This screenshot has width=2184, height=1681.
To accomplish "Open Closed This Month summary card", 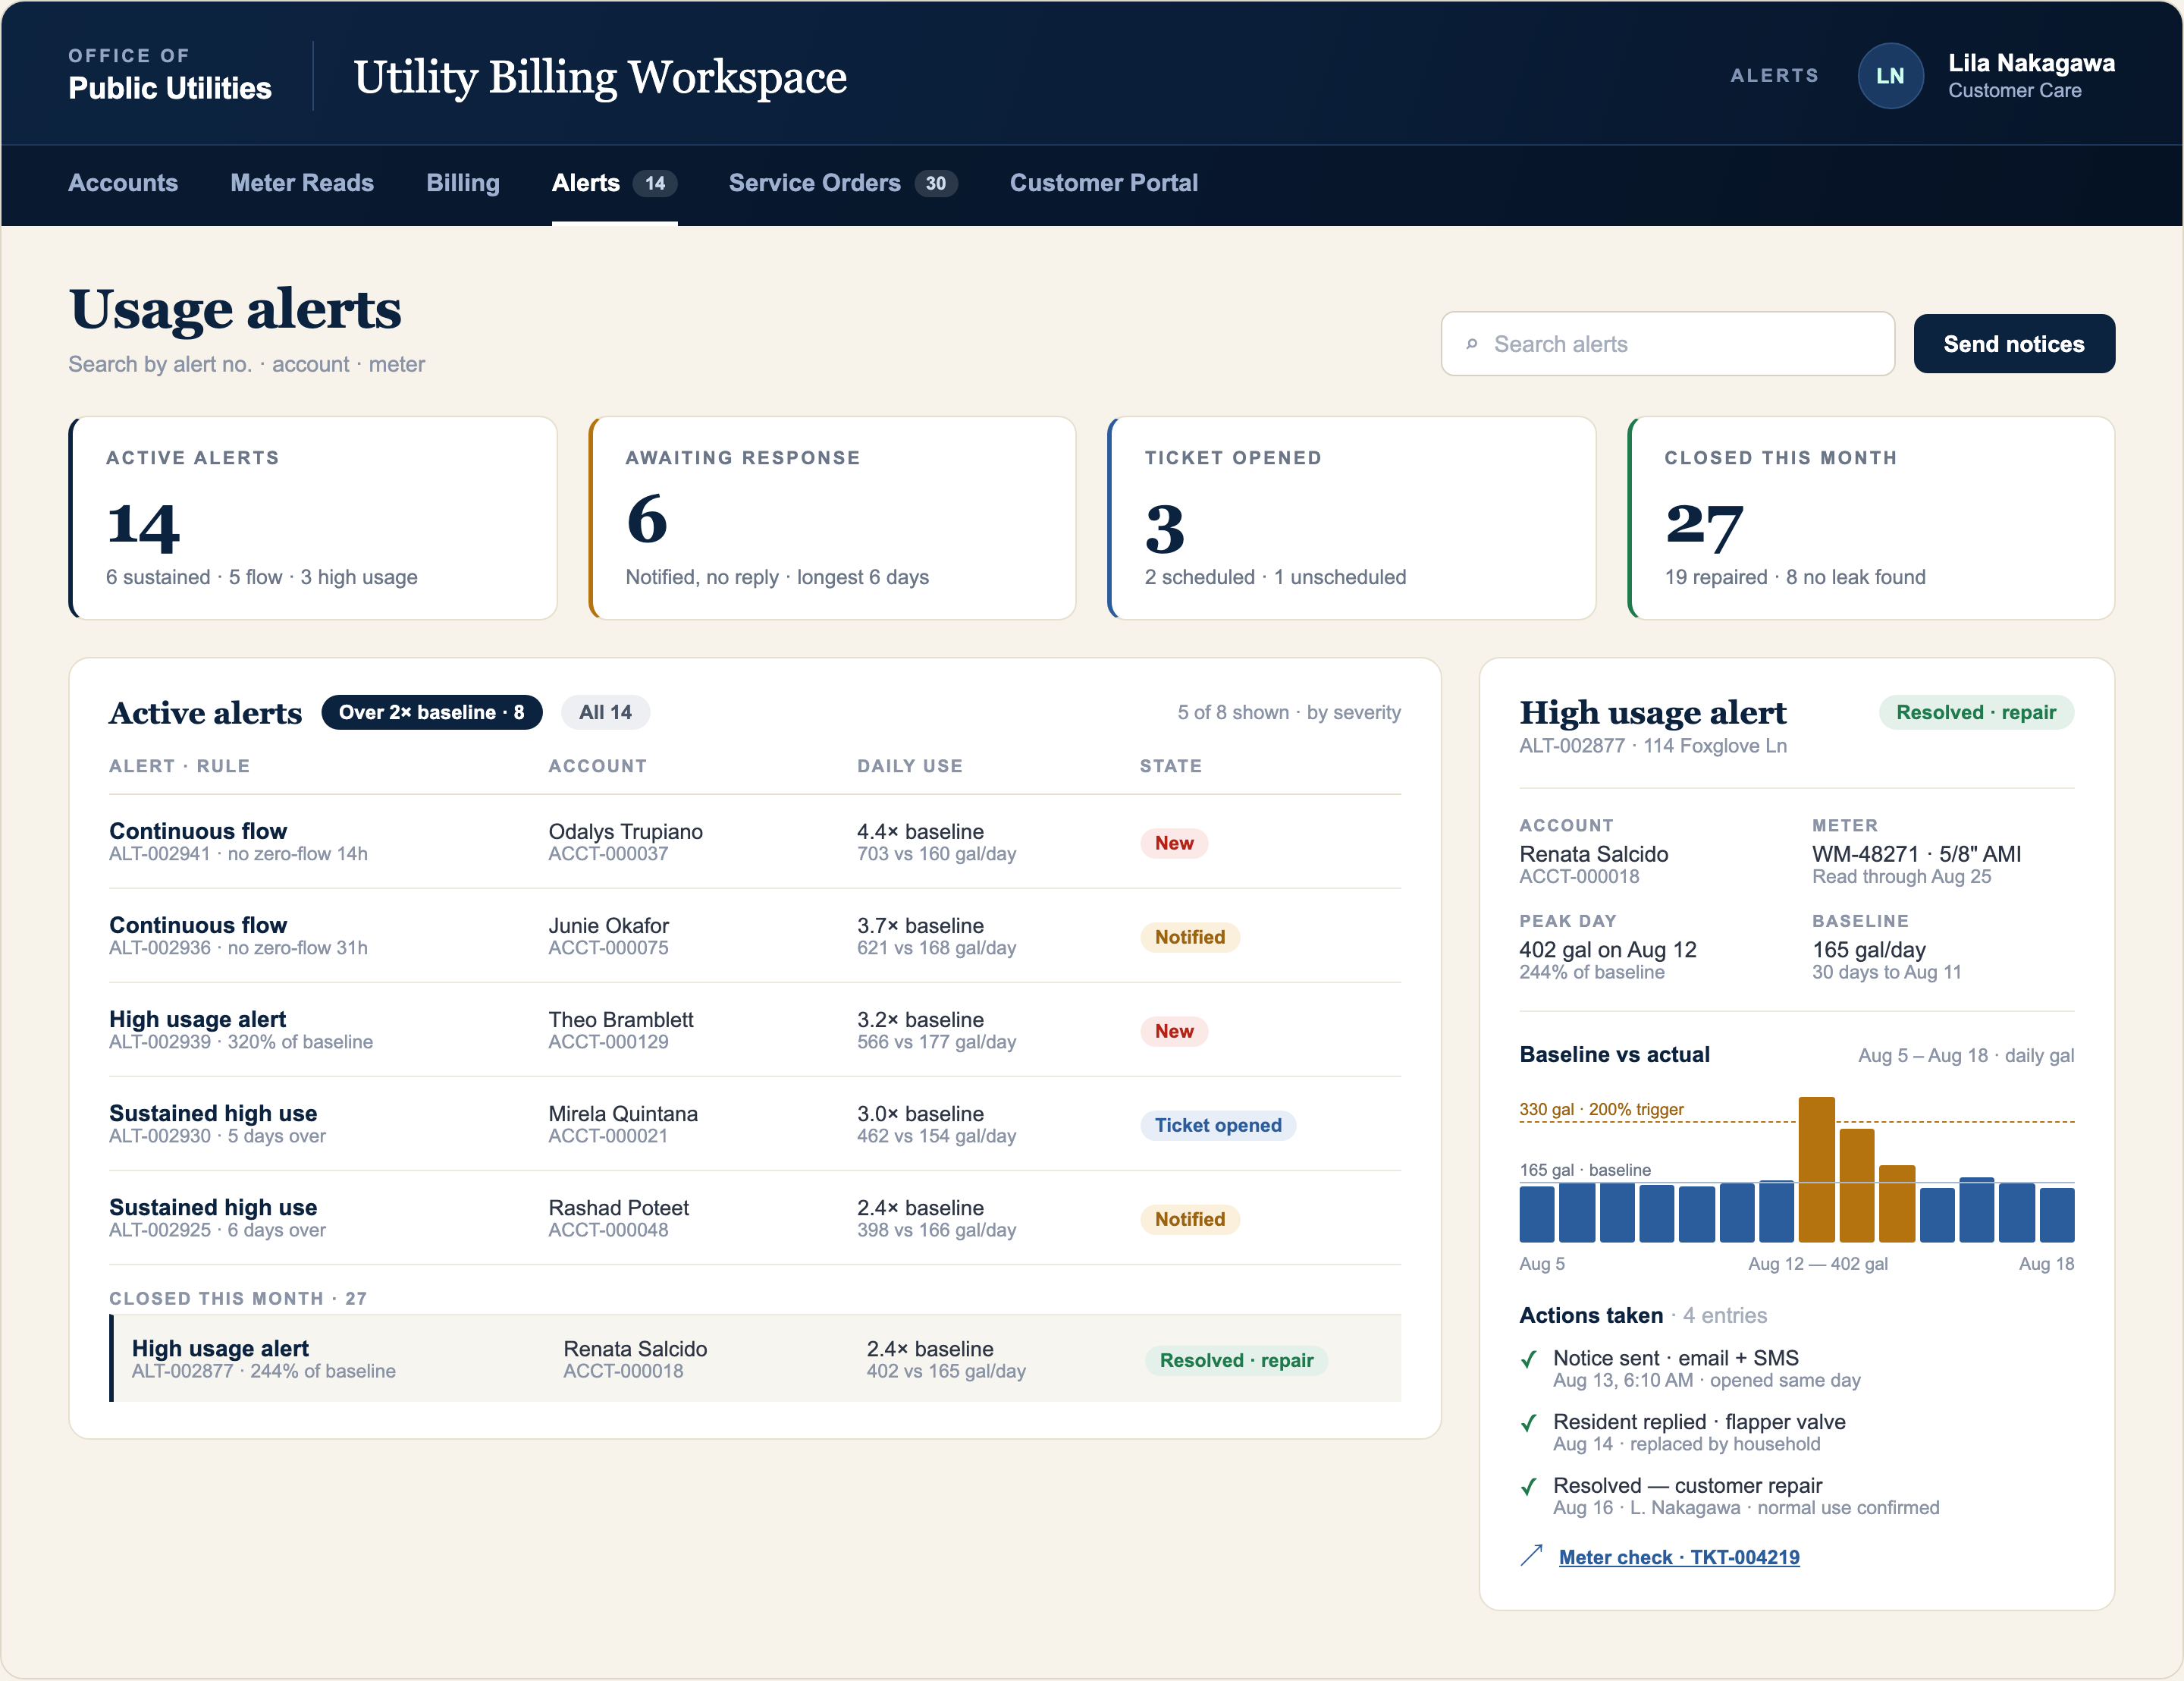I will click(1871, 518).
